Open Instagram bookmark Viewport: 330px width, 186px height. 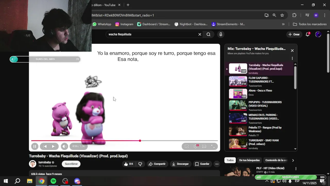[124, 24]
